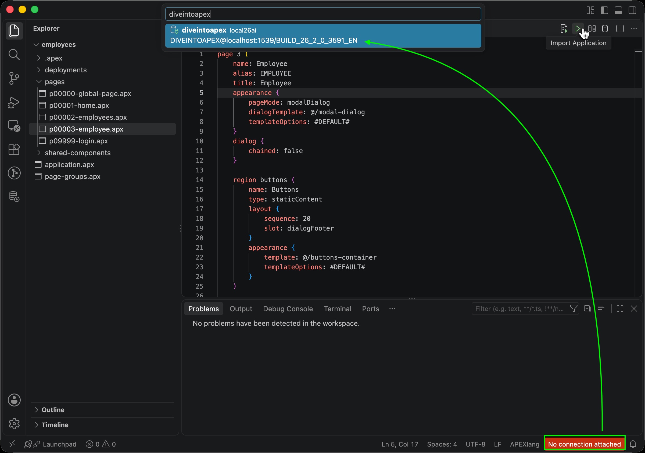
Task: Click the No connection attached status item
Action: [x=584, y=444]
